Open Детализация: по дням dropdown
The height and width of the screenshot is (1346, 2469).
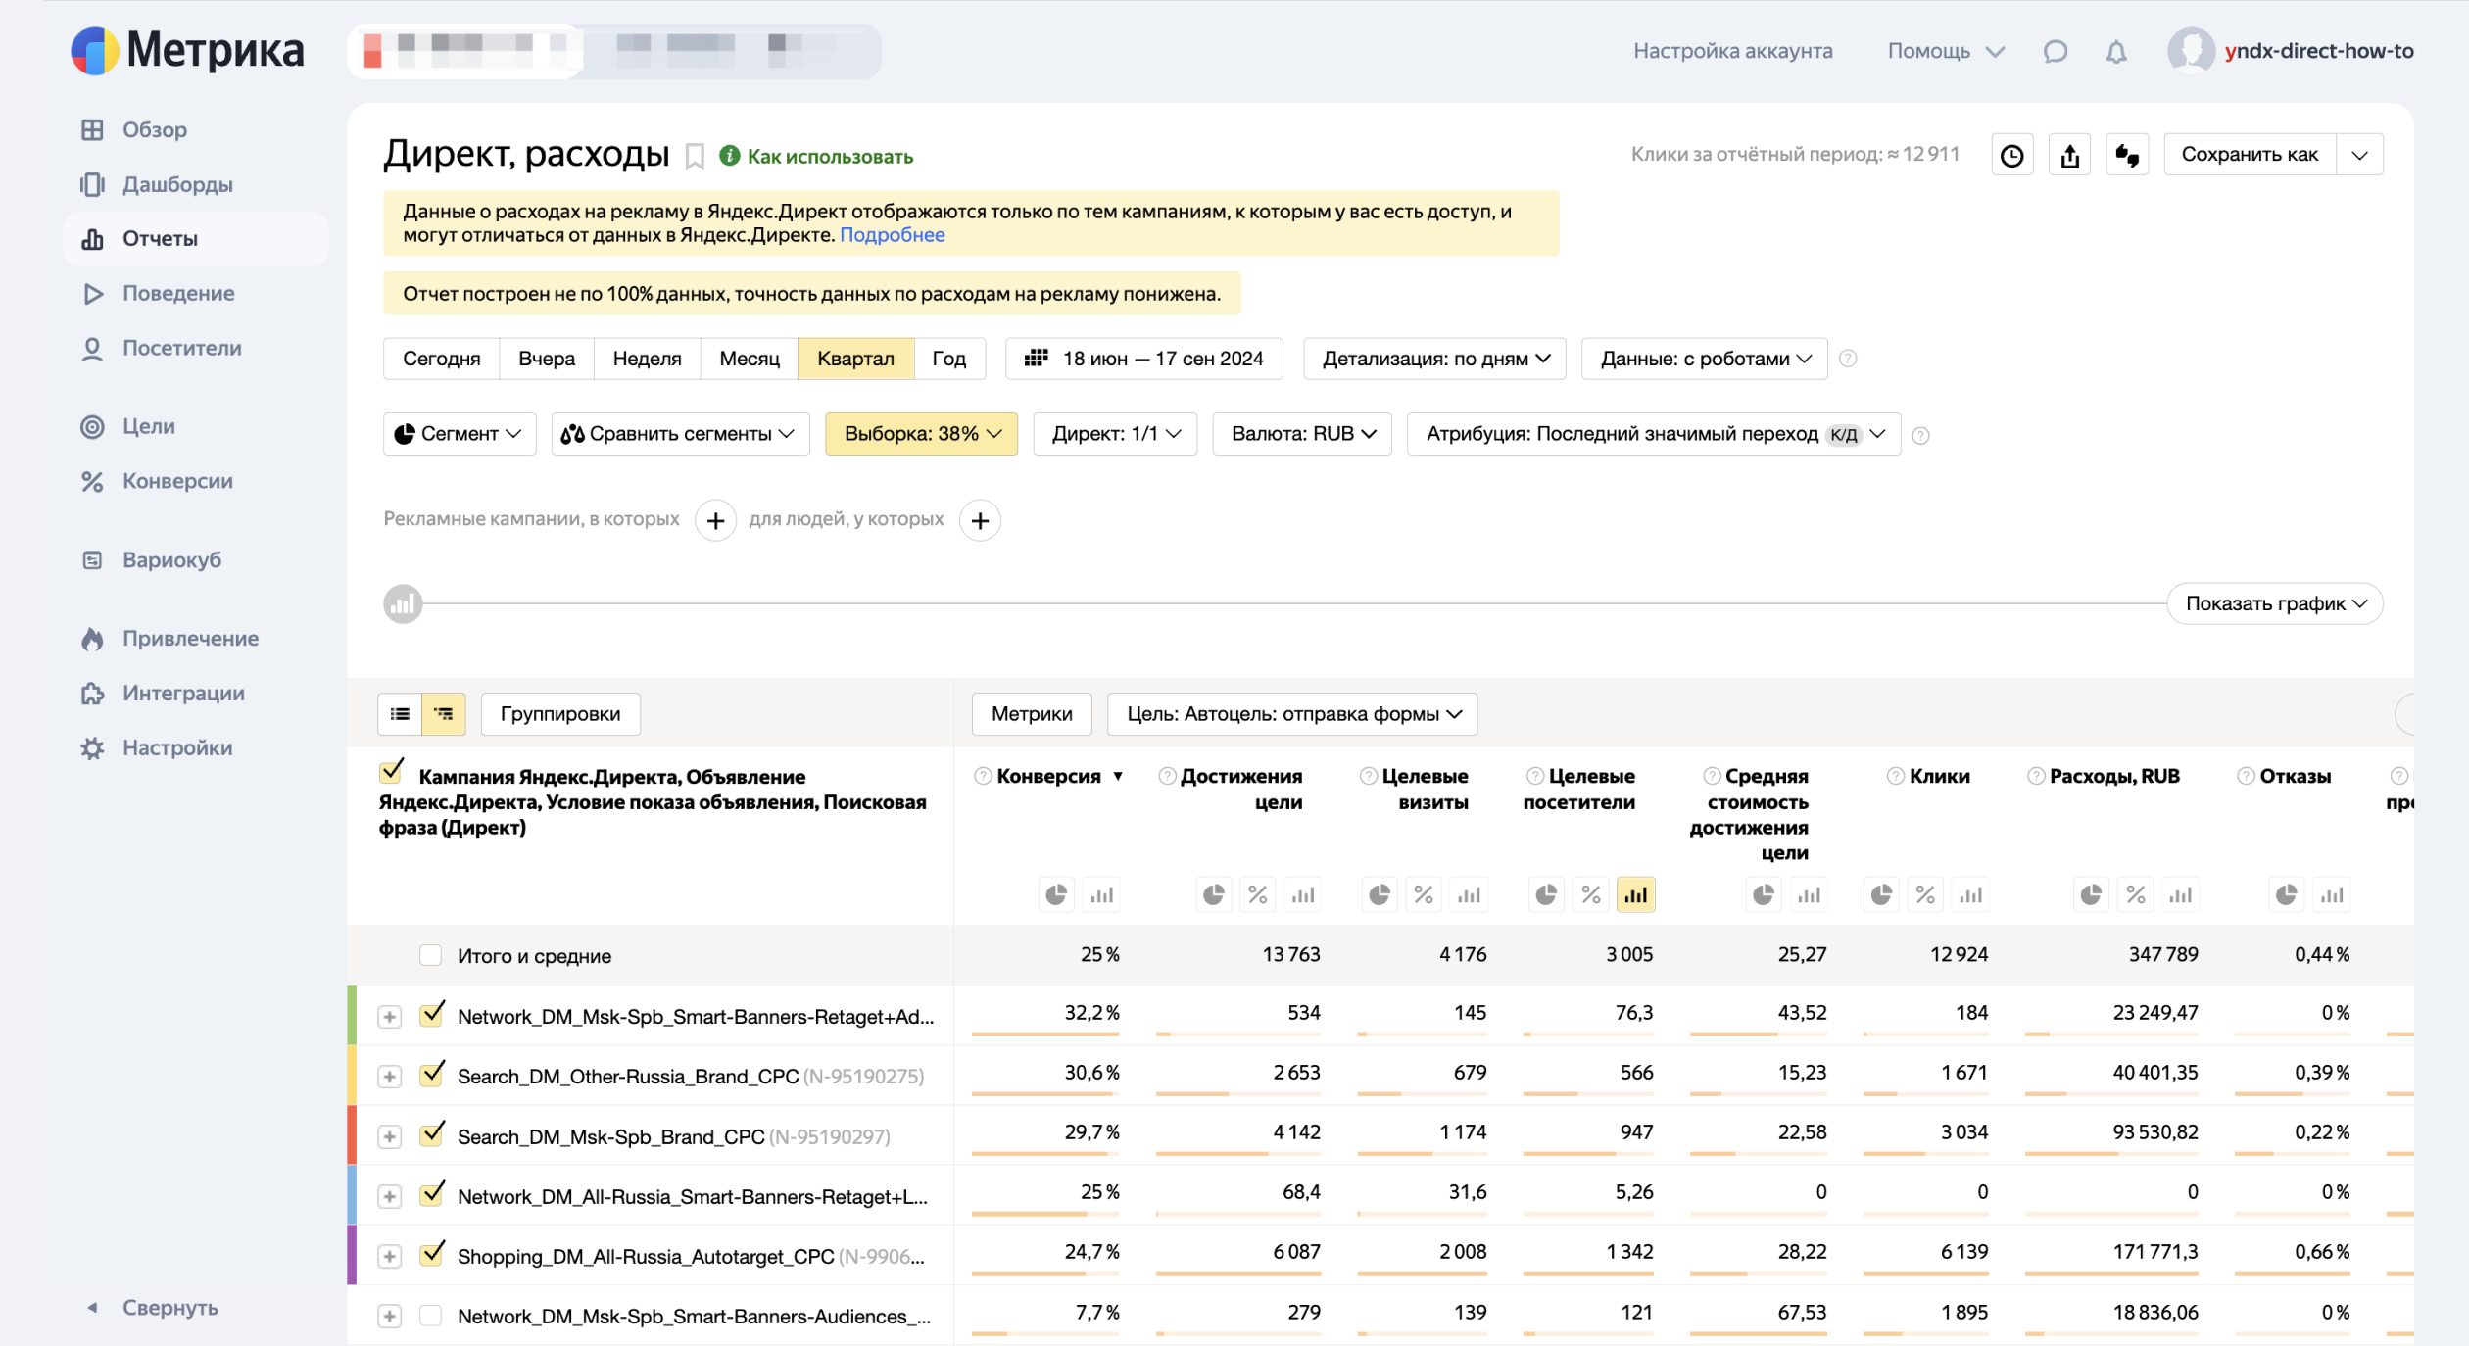coord(1434,359)
